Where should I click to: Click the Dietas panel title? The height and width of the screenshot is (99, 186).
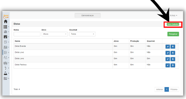(x=17, y=24)
